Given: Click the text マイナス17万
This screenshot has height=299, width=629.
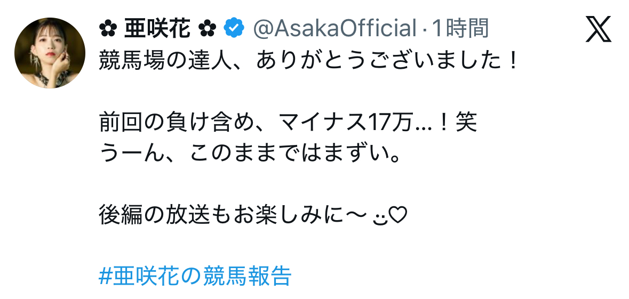Looking at the screenshot, I should pyautogui.click(x=344, y=124).
